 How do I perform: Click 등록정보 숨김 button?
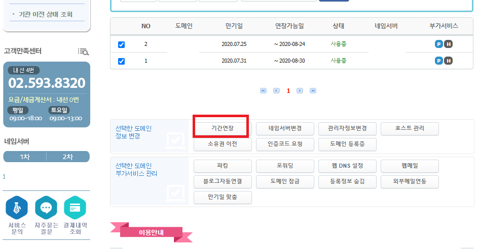347,181
